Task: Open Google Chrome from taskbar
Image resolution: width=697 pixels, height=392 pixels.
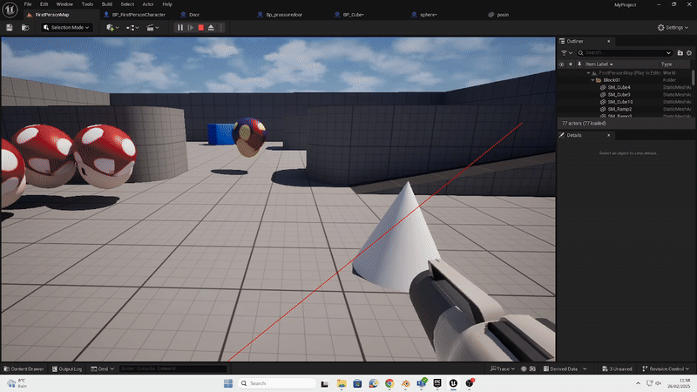Action: pos(389,383)
